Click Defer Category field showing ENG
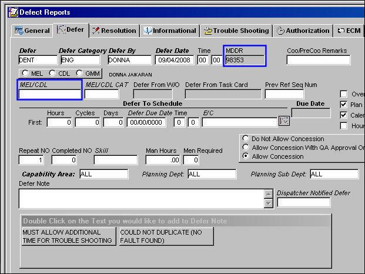Screen dimensions: 365x274 pyautogui.click(x=81, y=60)
